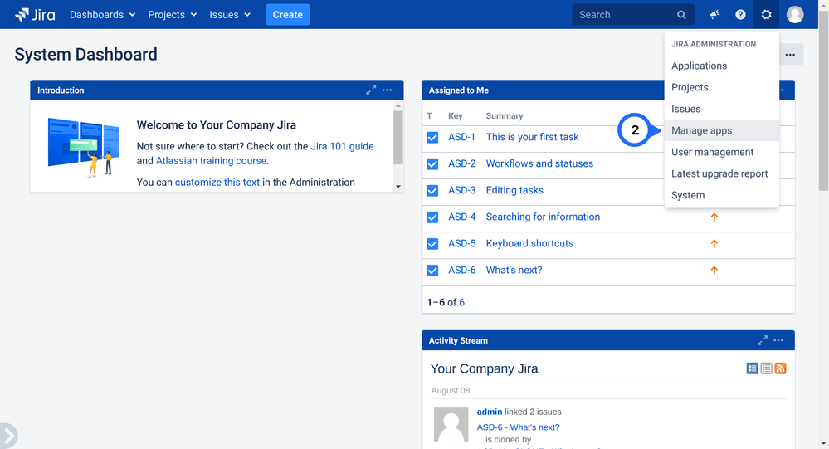This screenshot has height=449, width=829.
Task: Click the Summary column header
Action: click(505, 116)
